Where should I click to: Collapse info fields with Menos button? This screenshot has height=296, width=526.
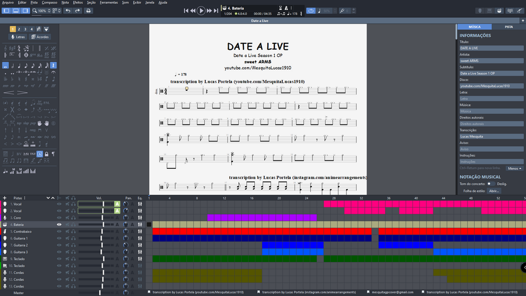[x=514, y=169]
